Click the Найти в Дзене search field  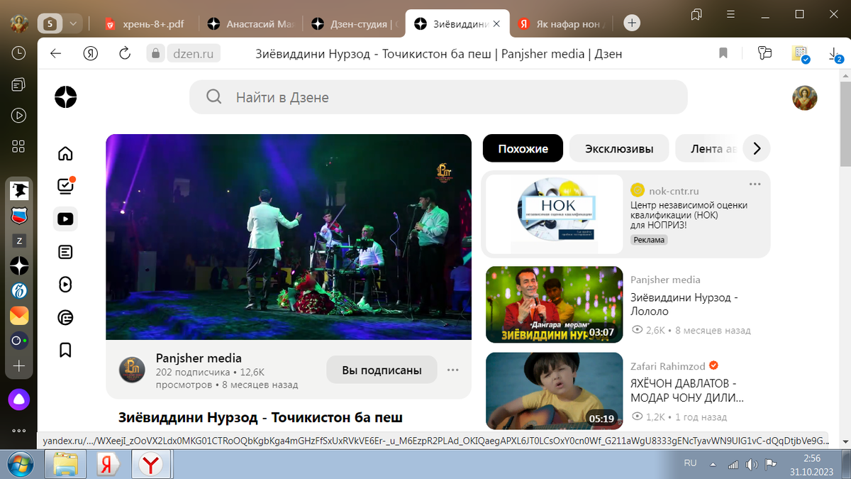point(438,97)
